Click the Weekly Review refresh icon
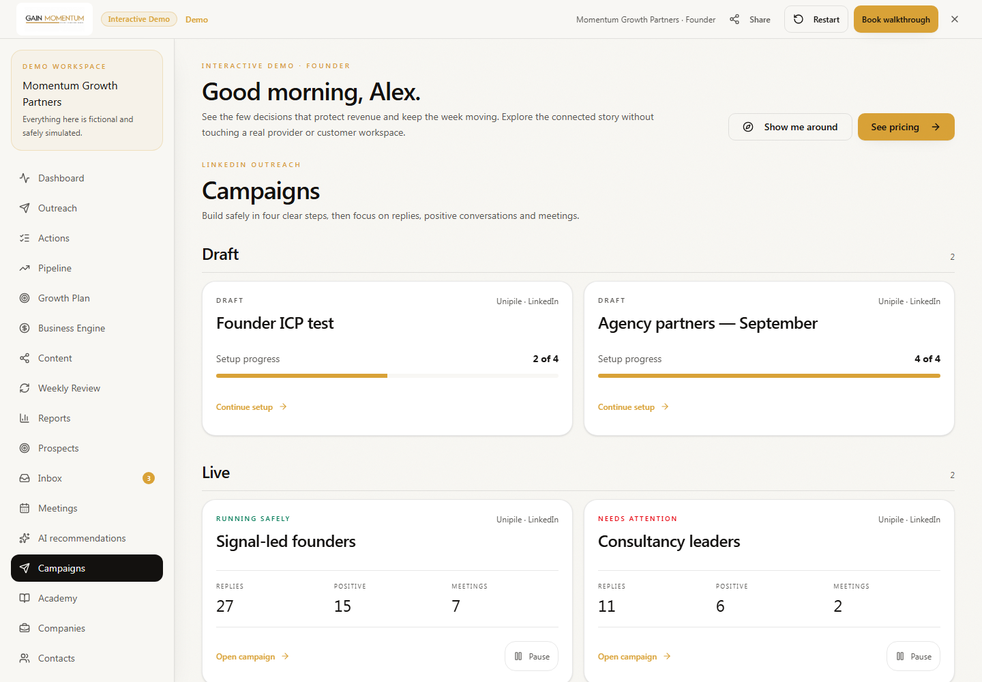The image size is (982, 682). pos(25,388)
